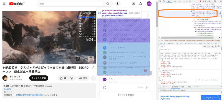The image size is (222, 100).
Task: Click the search magnifier button
Action: [x=108, y=4]
